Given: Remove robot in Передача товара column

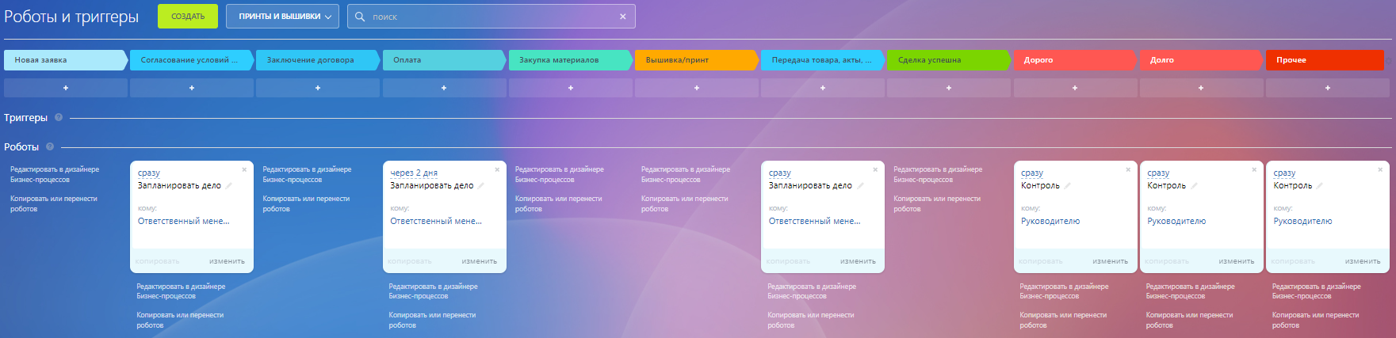Looking at the screenshot, I should pyautogui.click(x=875, y=169).
